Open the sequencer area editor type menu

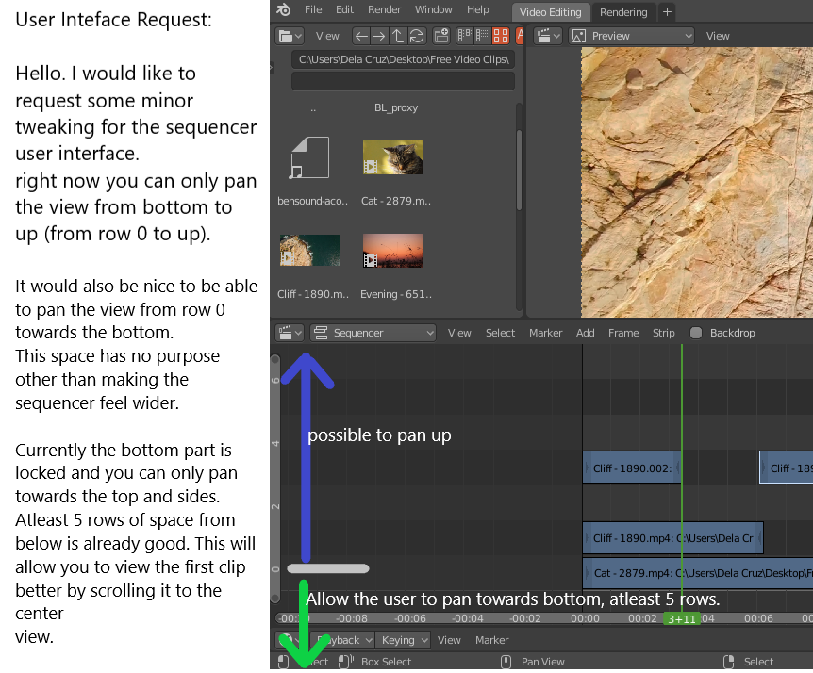[x=290, y=333]
